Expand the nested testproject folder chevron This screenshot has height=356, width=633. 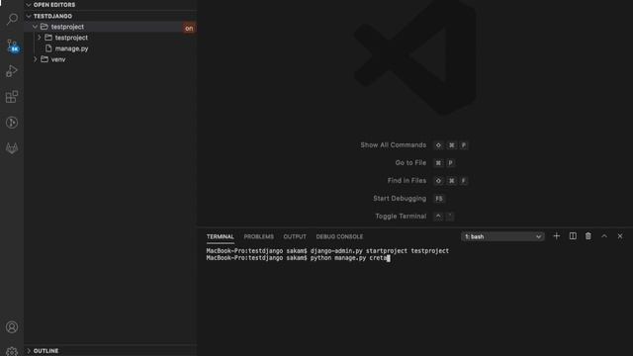pyautogui.click(x=40, y=38)
